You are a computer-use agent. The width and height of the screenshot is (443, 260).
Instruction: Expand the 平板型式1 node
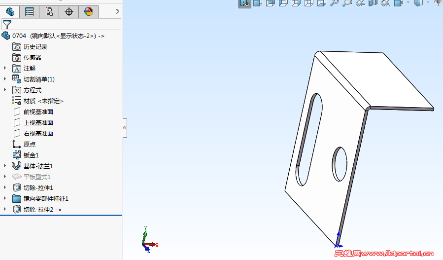pos(5,176)
